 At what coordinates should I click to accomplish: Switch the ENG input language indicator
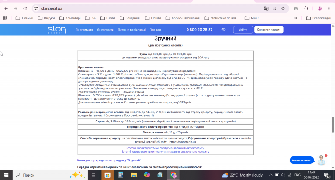[x=297, y=175]
